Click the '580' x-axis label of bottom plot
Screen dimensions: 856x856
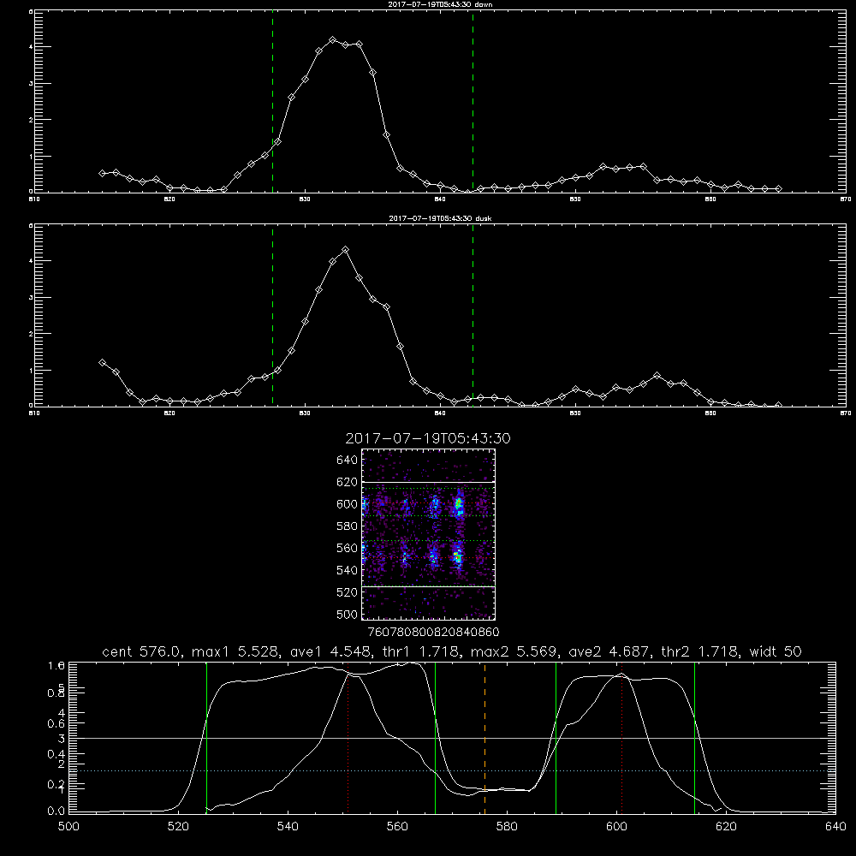507,827
